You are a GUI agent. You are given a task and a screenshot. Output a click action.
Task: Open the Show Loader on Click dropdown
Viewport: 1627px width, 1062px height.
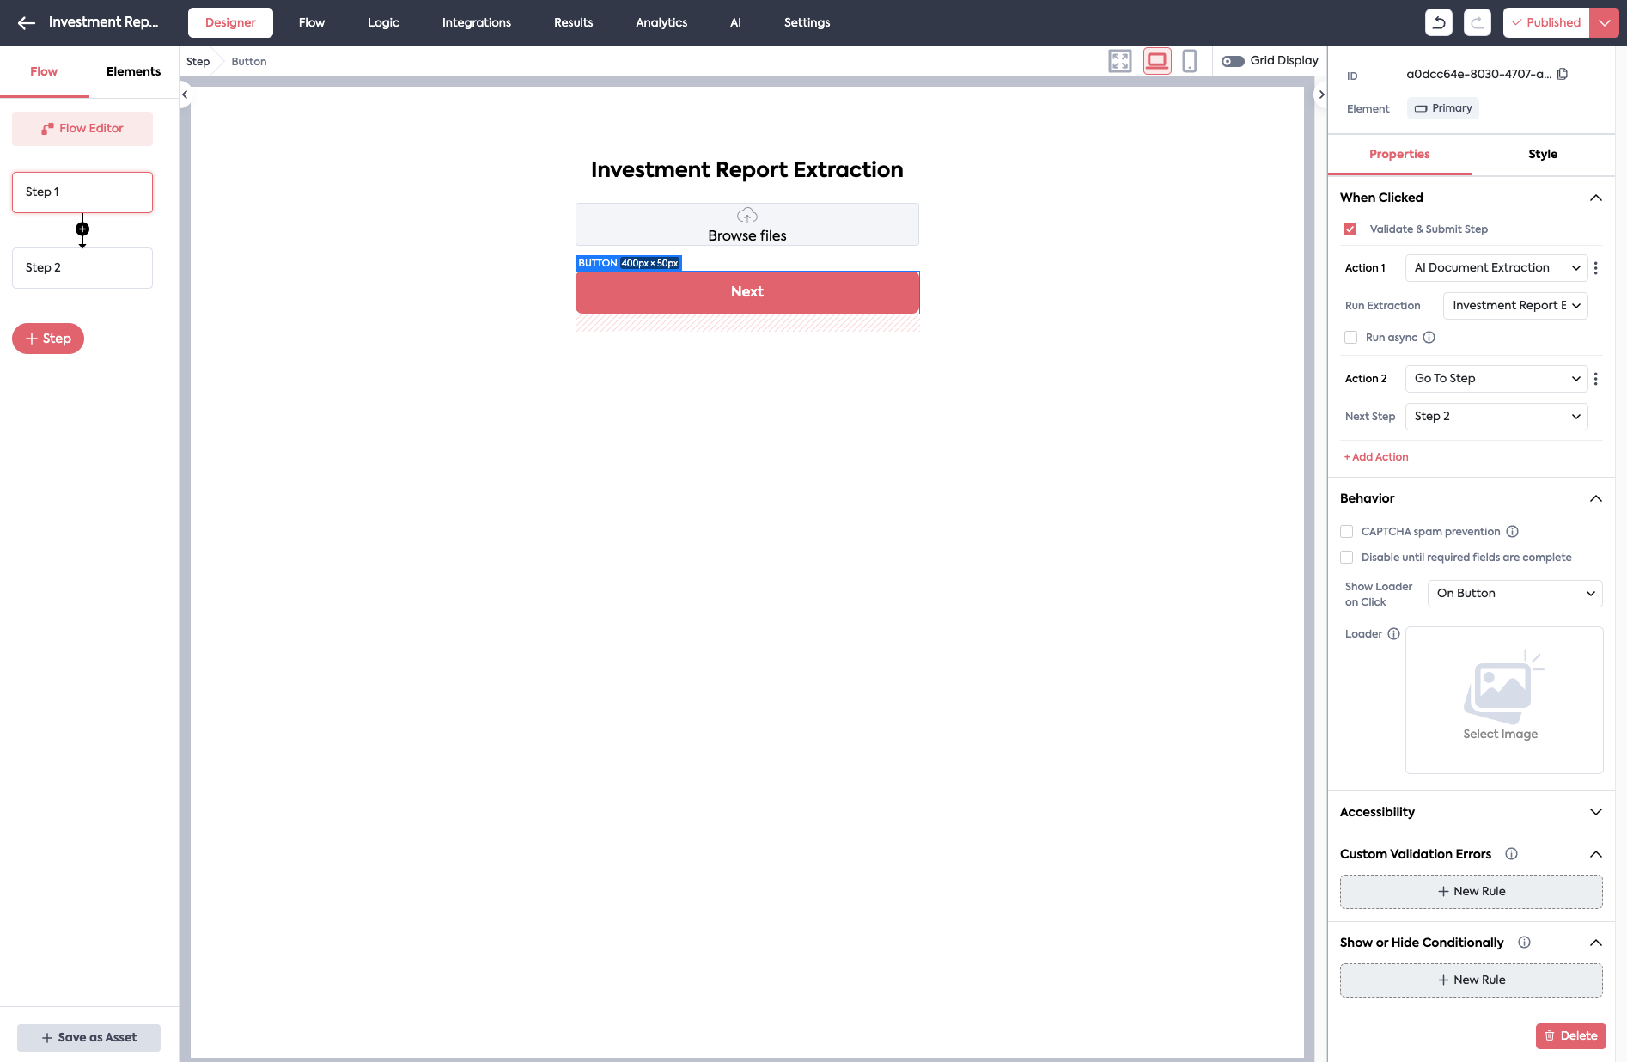coord(1514,594)
